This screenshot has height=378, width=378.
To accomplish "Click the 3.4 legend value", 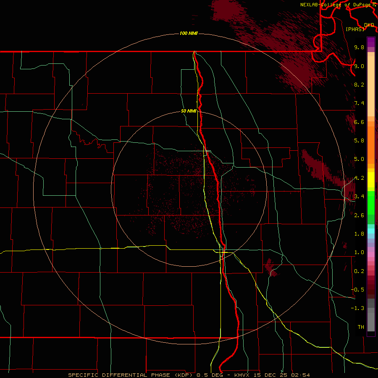I will click(359, 197).
